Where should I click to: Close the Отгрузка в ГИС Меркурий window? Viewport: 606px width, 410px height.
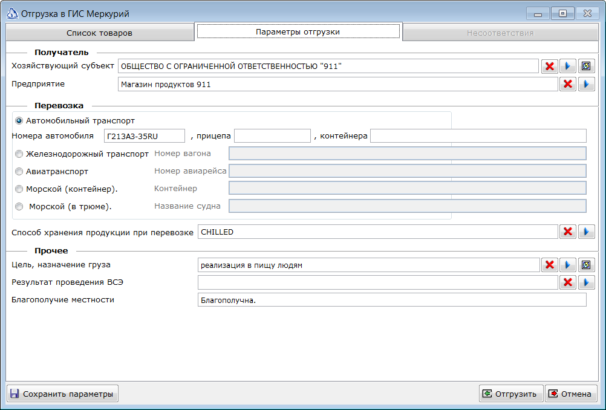(x=587, y=13)
